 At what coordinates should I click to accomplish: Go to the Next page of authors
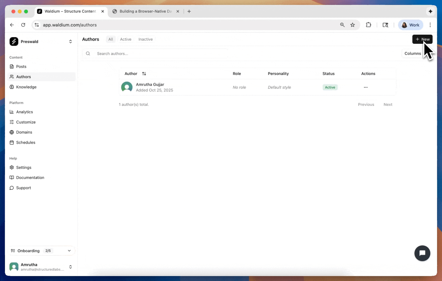coord(388,104)
